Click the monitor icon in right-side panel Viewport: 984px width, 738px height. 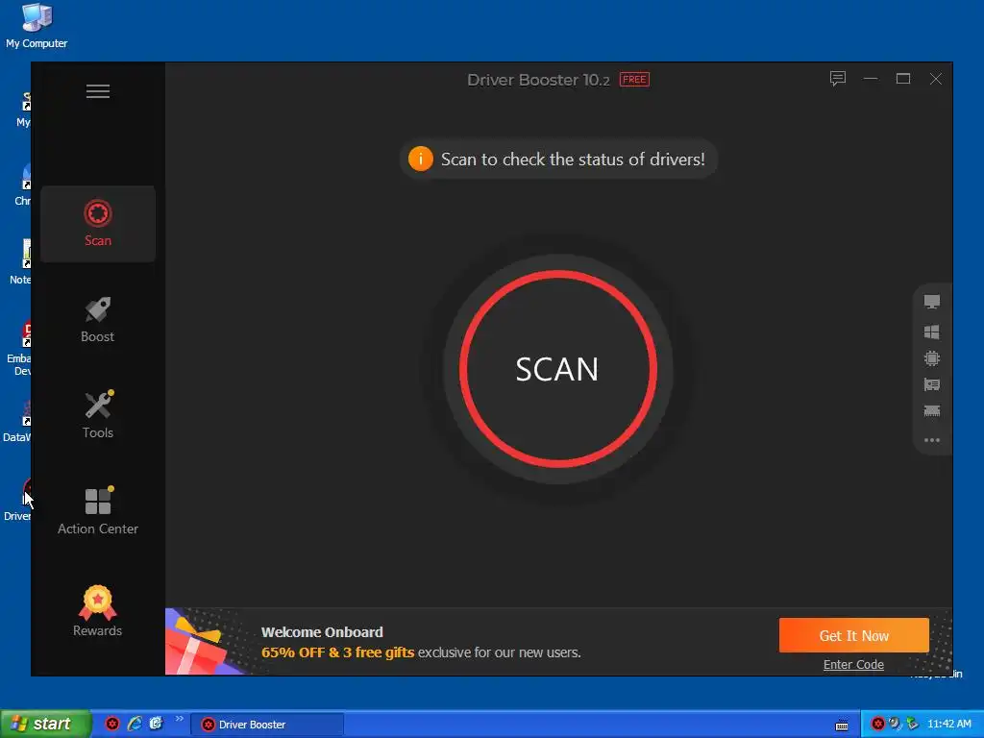coord(932,302)
